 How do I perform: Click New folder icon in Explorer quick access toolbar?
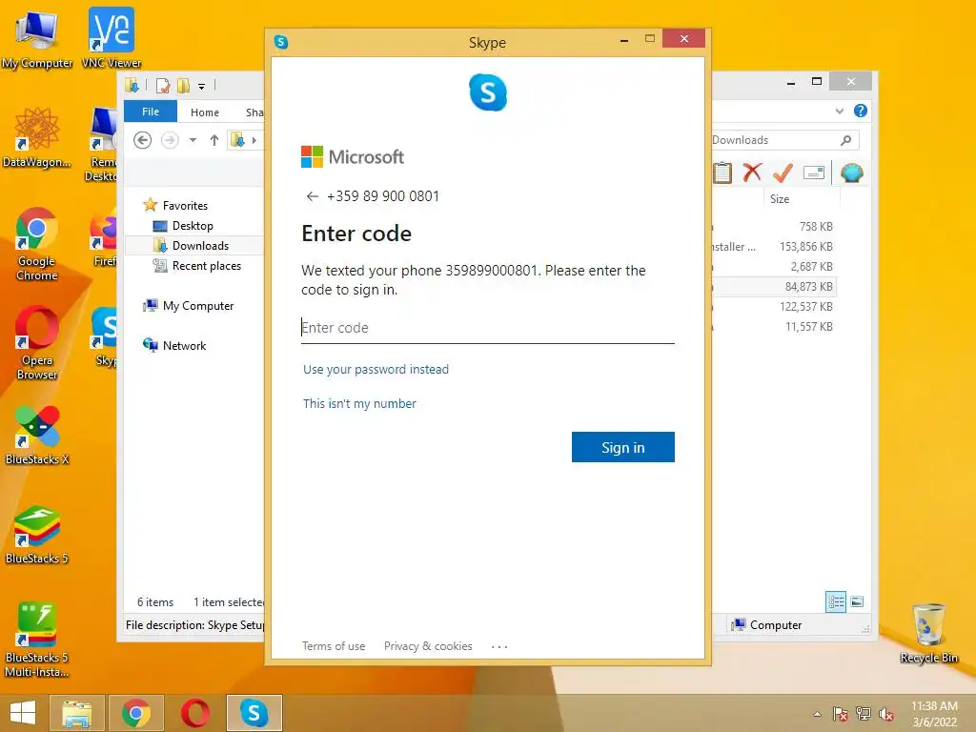pyautogui.click(x=183, y=85)
